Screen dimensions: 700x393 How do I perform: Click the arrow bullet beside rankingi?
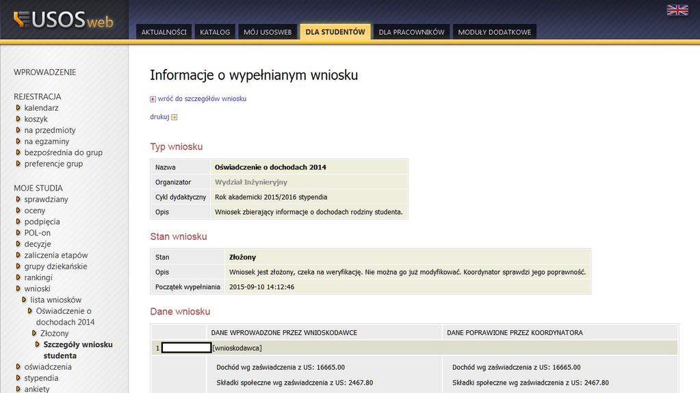click(18, 277)
